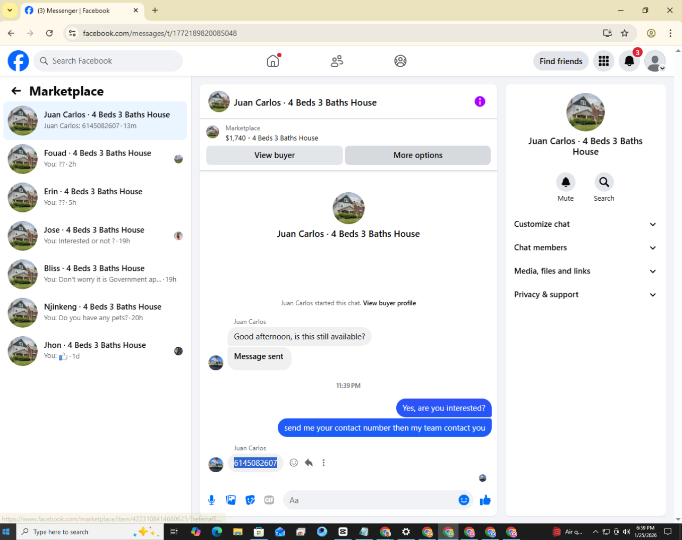Open the Bliss conversation

95,274
